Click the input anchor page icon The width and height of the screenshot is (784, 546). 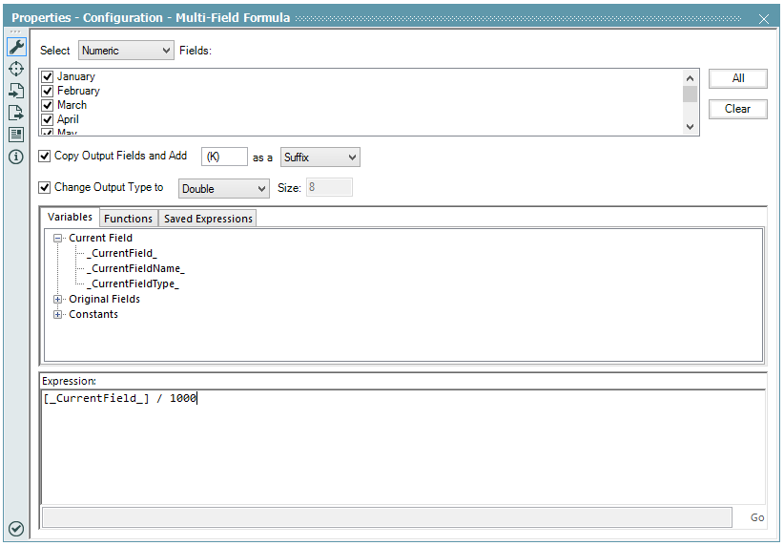point(16,91)
